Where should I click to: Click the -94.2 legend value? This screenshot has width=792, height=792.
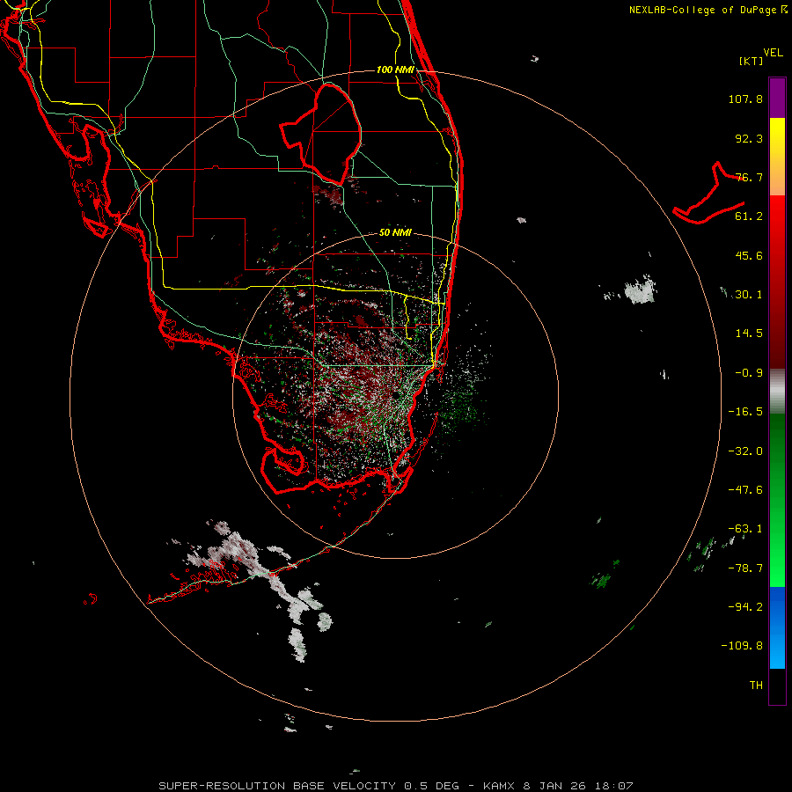[745, 607]
